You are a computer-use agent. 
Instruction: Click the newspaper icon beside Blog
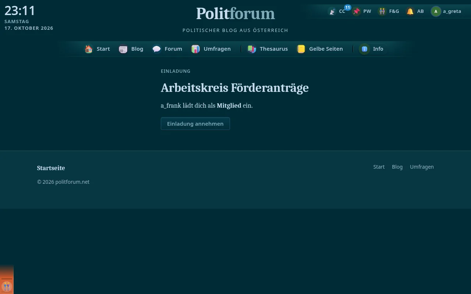coord(123,49)
